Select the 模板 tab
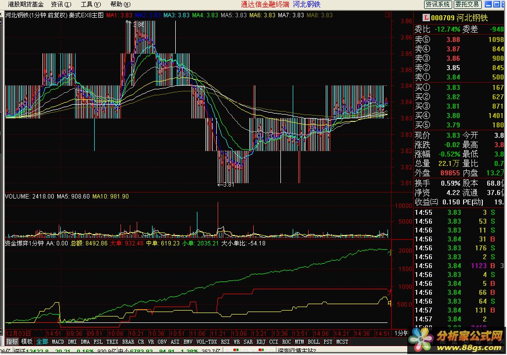This screenshot has height=355, width=507. (27, 341)
